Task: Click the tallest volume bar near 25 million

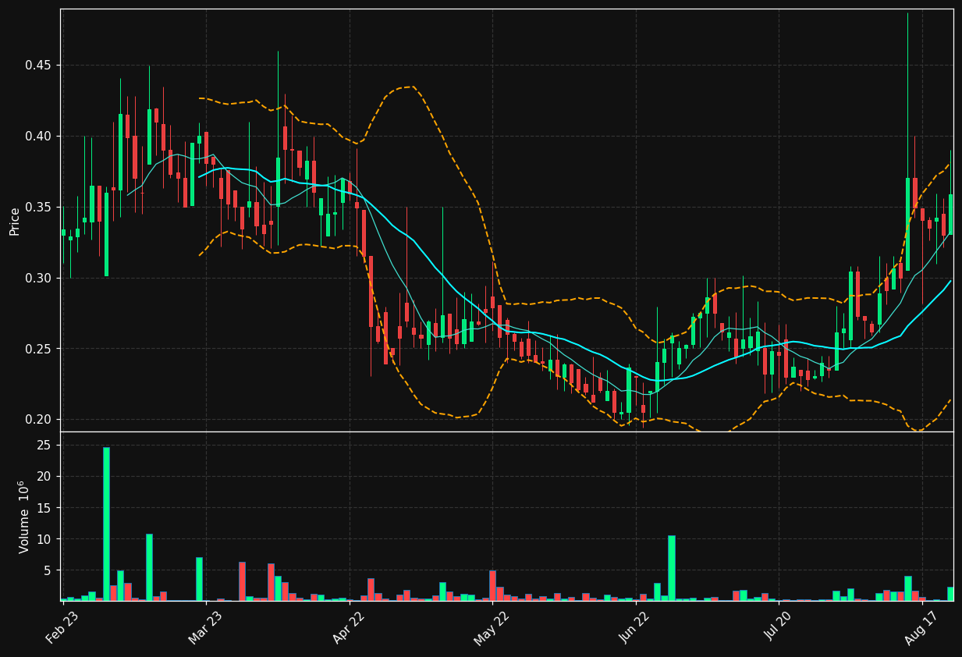Action: coord(106,524)
